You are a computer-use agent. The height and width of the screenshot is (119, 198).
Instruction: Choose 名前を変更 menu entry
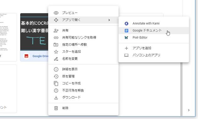[83, 59]
